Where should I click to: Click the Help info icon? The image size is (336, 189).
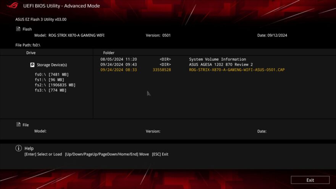point(19,148)
